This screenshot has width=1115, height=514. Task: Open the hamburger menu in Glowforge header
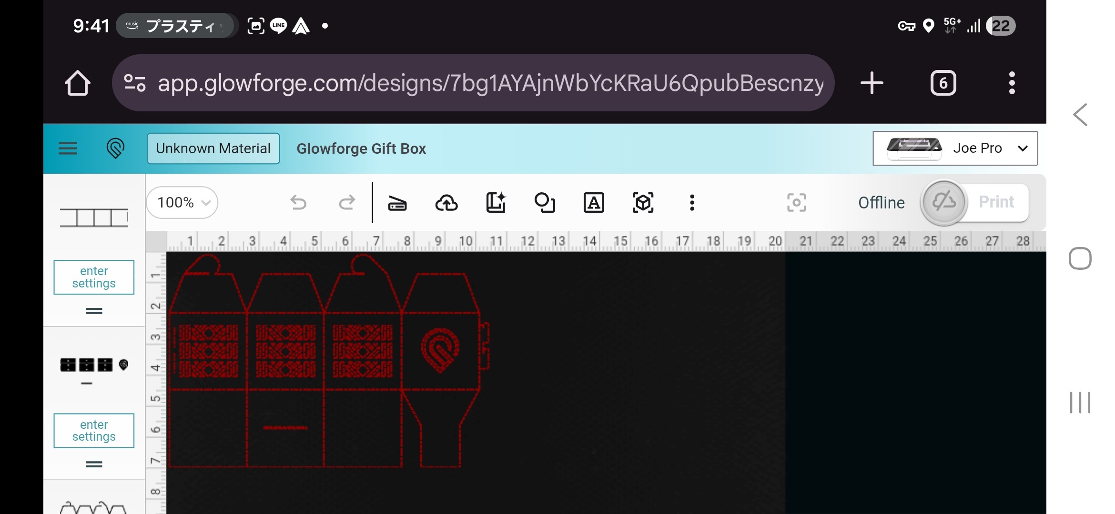(68, 148)
